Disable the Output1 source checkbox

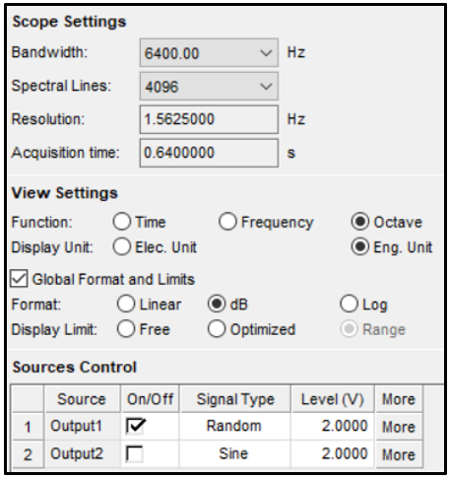click(x=135, y=427)
